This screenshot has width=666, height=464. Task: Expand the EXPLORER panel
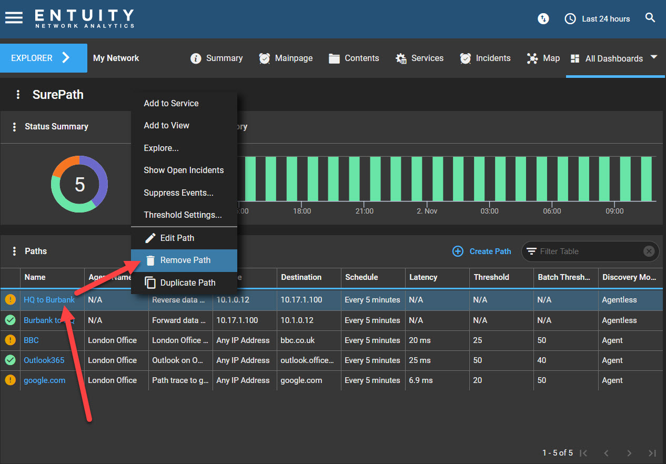[44, 58]
